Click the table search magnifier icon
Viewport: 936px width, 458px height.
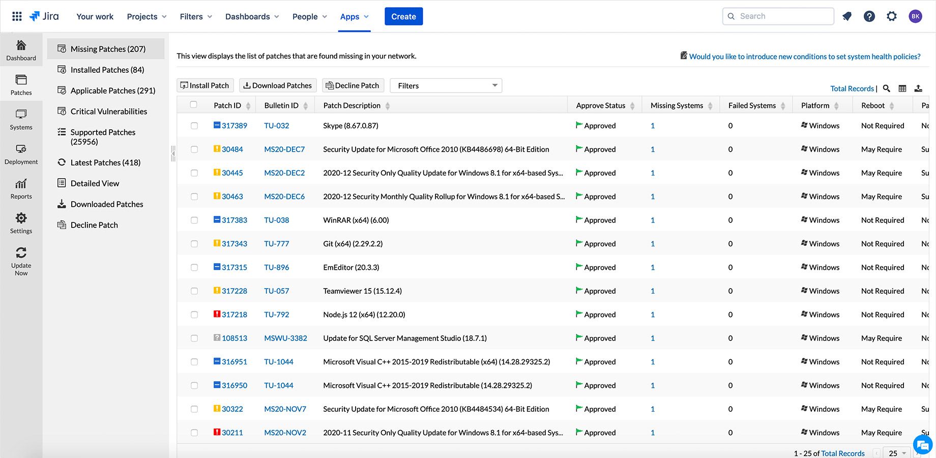coord(887,89)
